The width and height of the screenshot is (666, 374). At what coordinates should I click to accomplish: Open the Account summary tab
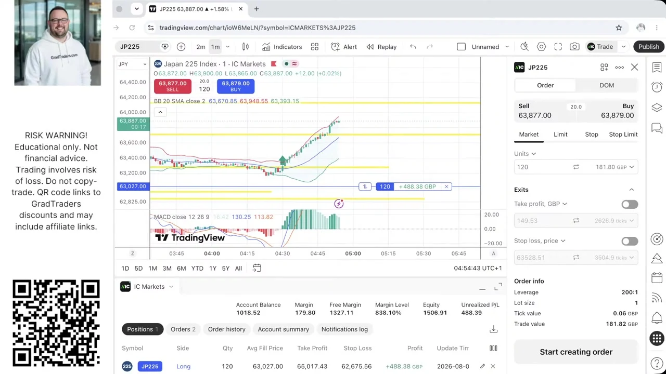coord(284,329)
